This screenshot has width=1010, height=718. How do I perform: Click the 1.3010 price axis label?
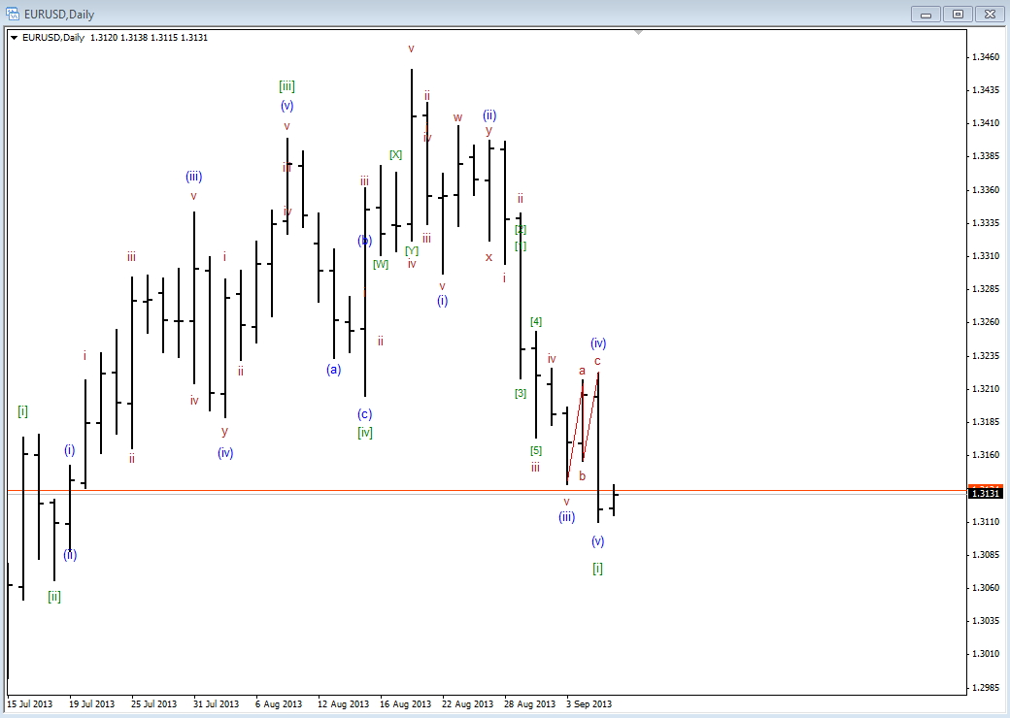[986, 654]
